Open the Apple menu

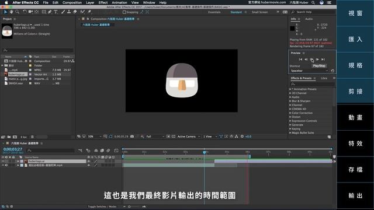click(6, 2)
